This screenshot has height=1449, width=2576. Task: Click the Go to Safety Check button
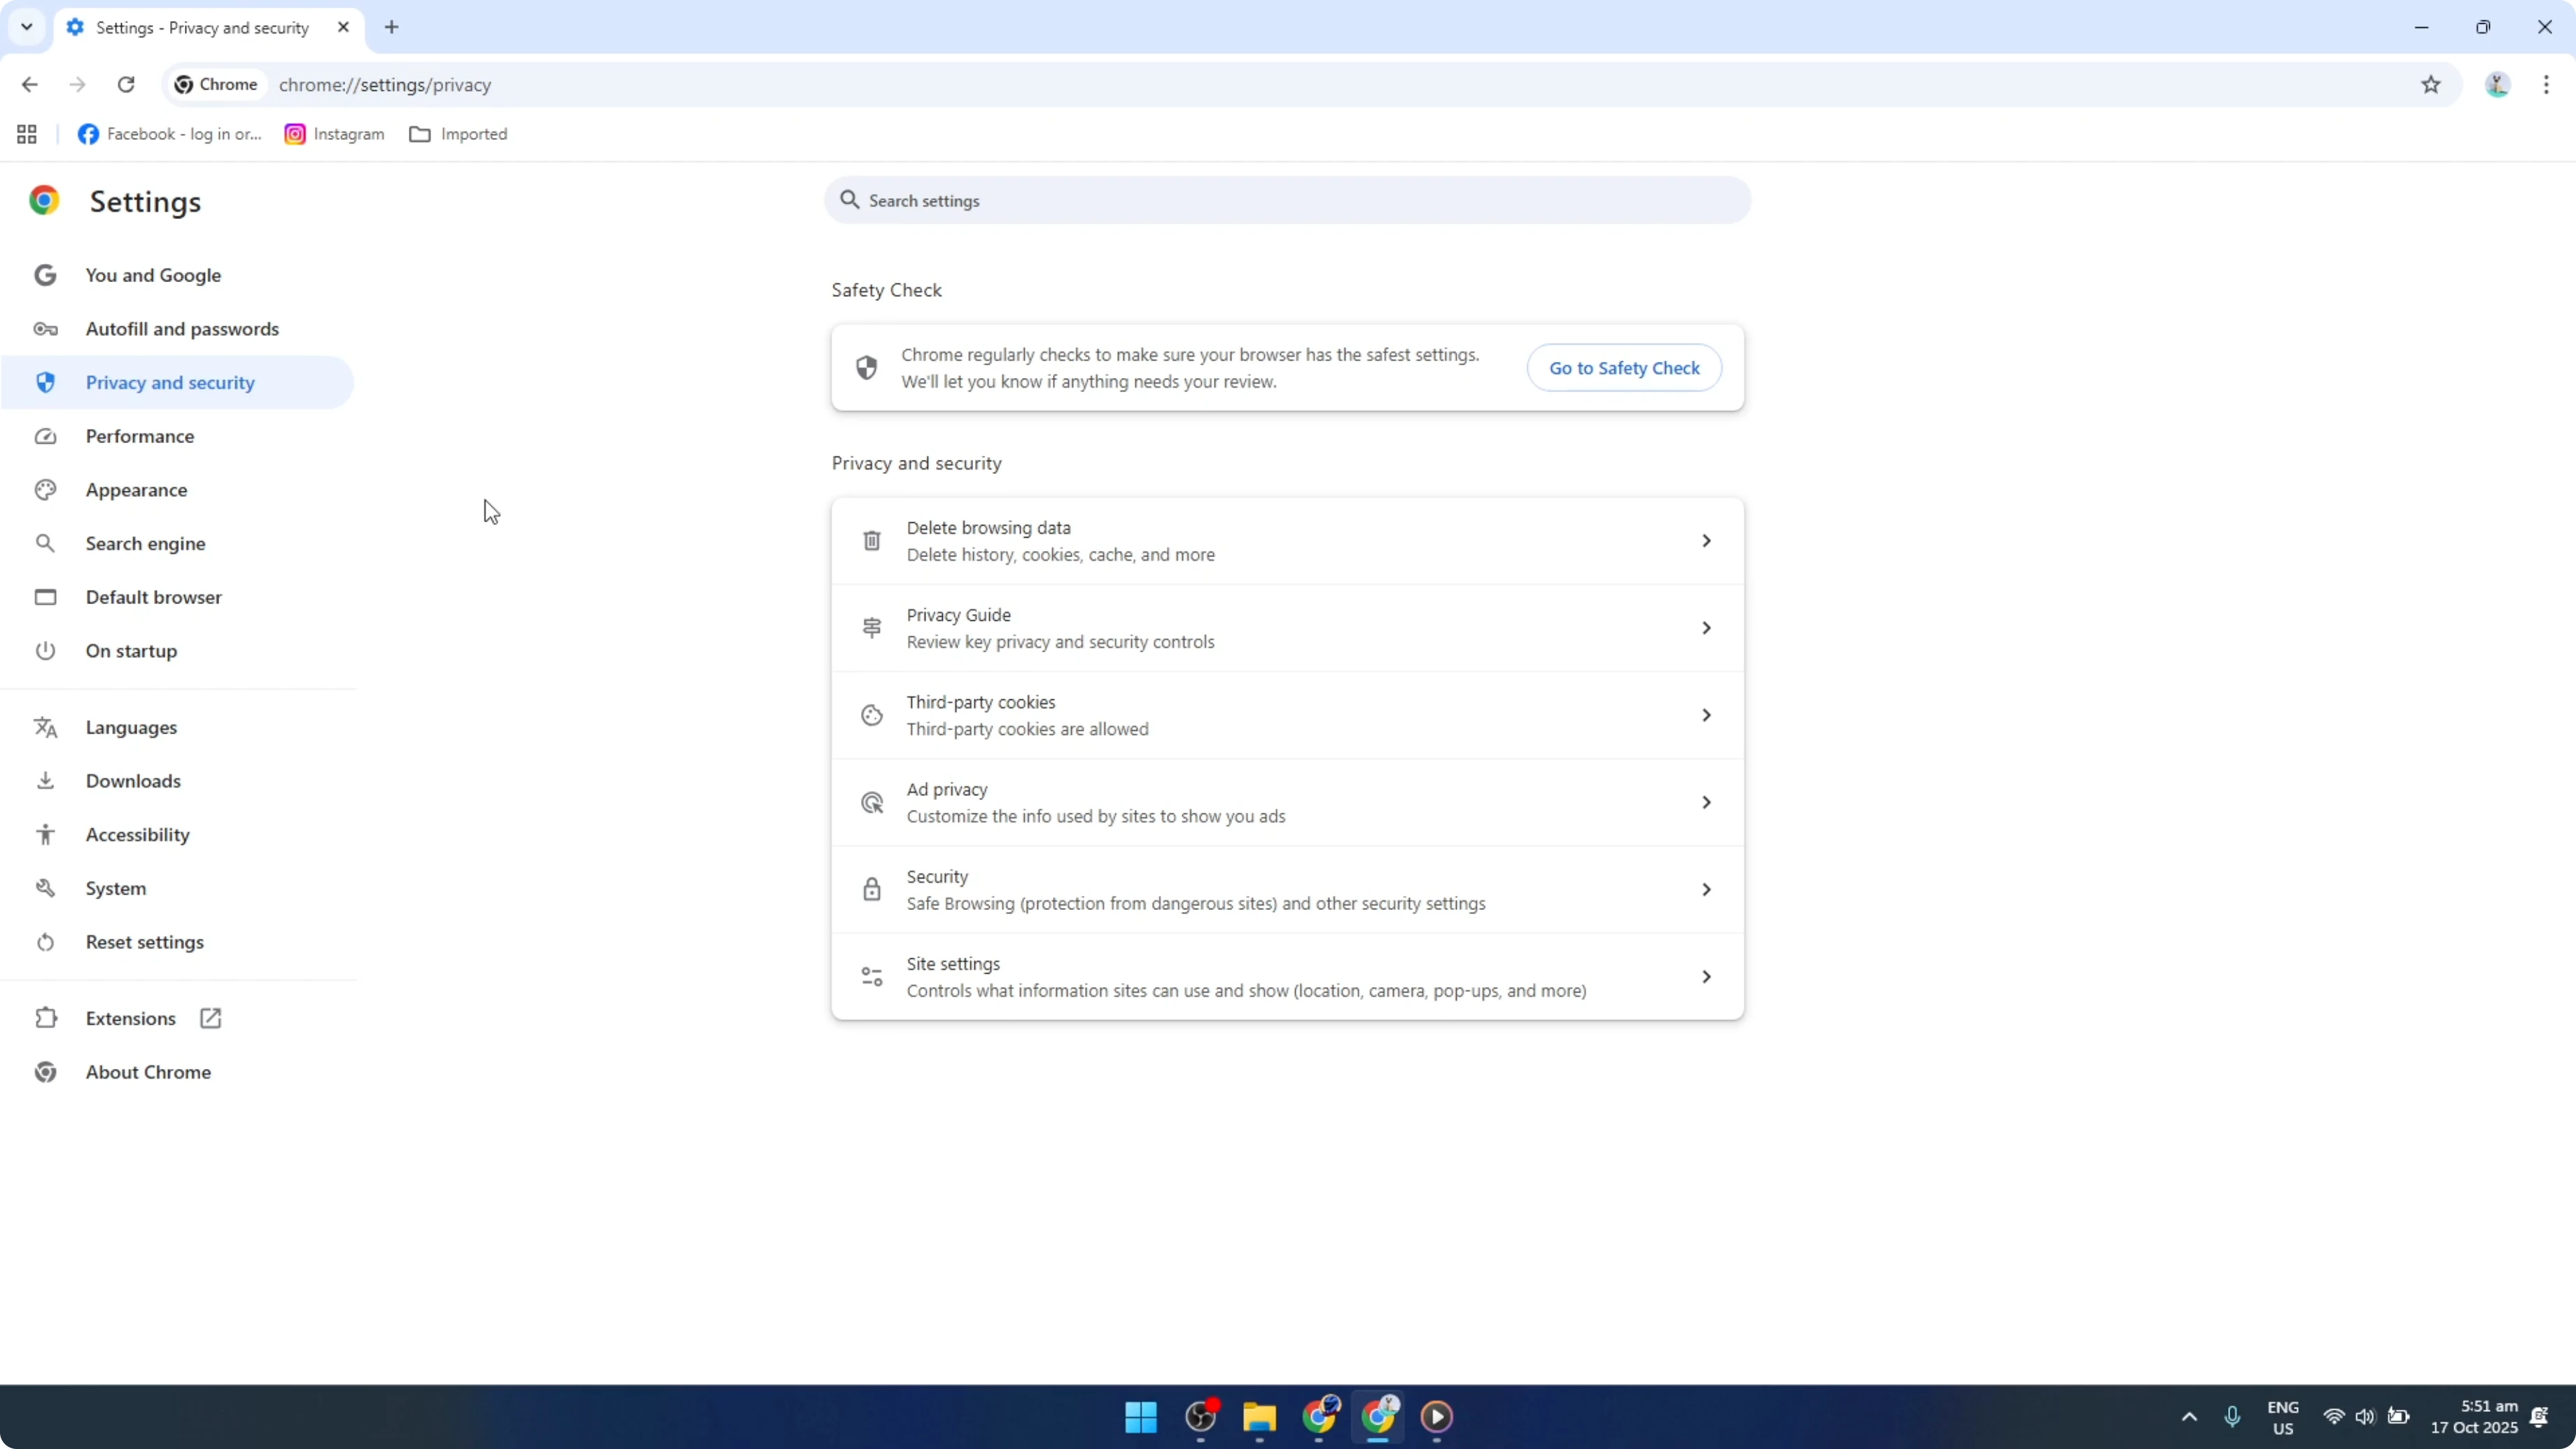1624,367
